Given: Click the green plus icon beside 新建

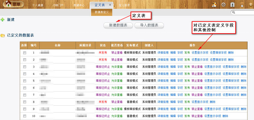Looking at the screenshot, I should pos(2,20).
